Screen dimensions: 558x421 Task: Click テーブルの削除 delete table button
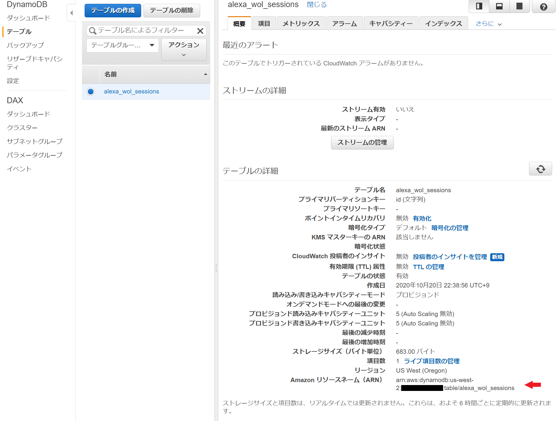coord(172,11)
